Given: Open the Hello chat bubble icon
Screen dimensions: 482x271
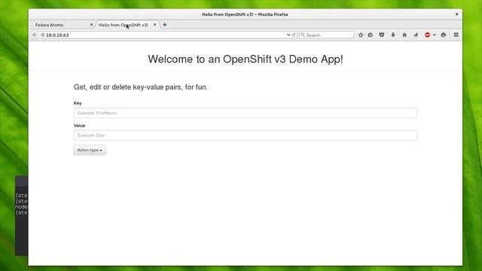Looking at the screenshot, I should 444,35.
